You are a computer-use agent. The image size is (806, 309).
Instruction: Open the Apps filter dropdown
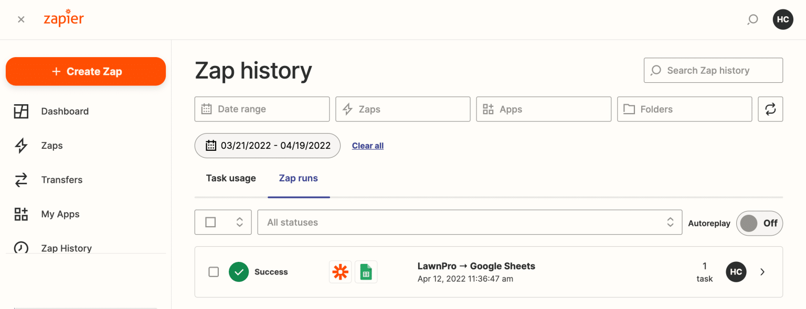click(x=543, y=109)
